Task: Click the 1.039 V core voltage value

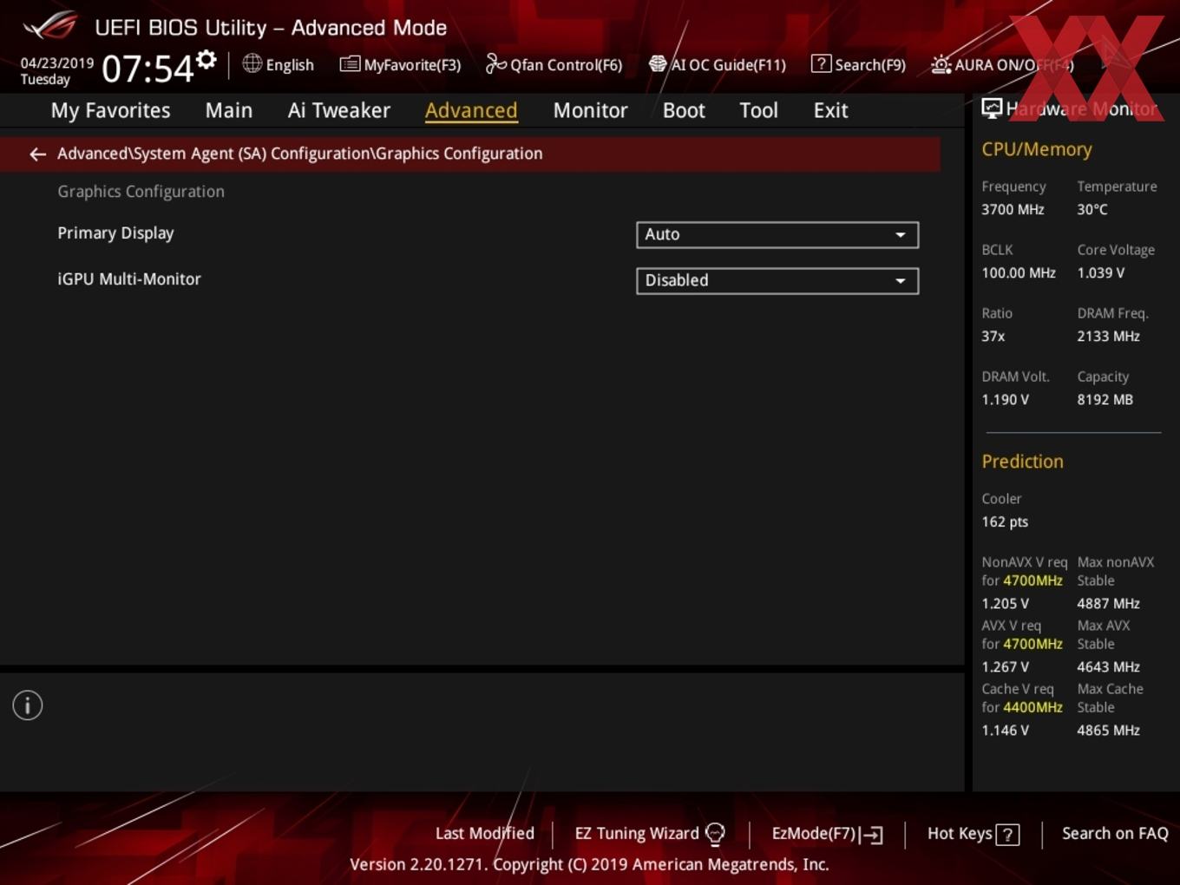Action: coord(1100,272)
